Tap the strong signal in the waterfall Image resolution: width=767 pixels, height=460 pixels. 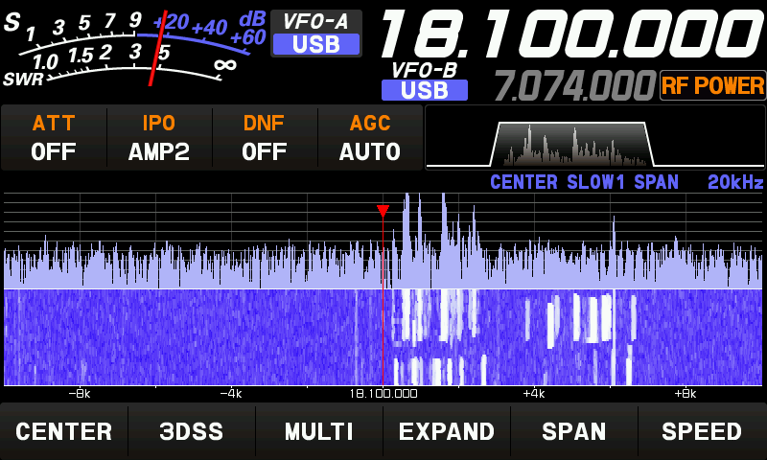pyautogui.click(x=422, y=316)
